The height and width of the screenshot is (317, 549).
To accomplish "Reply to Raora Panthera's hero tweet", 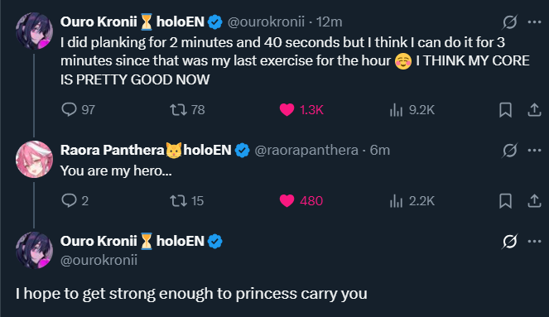I will tap(69, 200).
